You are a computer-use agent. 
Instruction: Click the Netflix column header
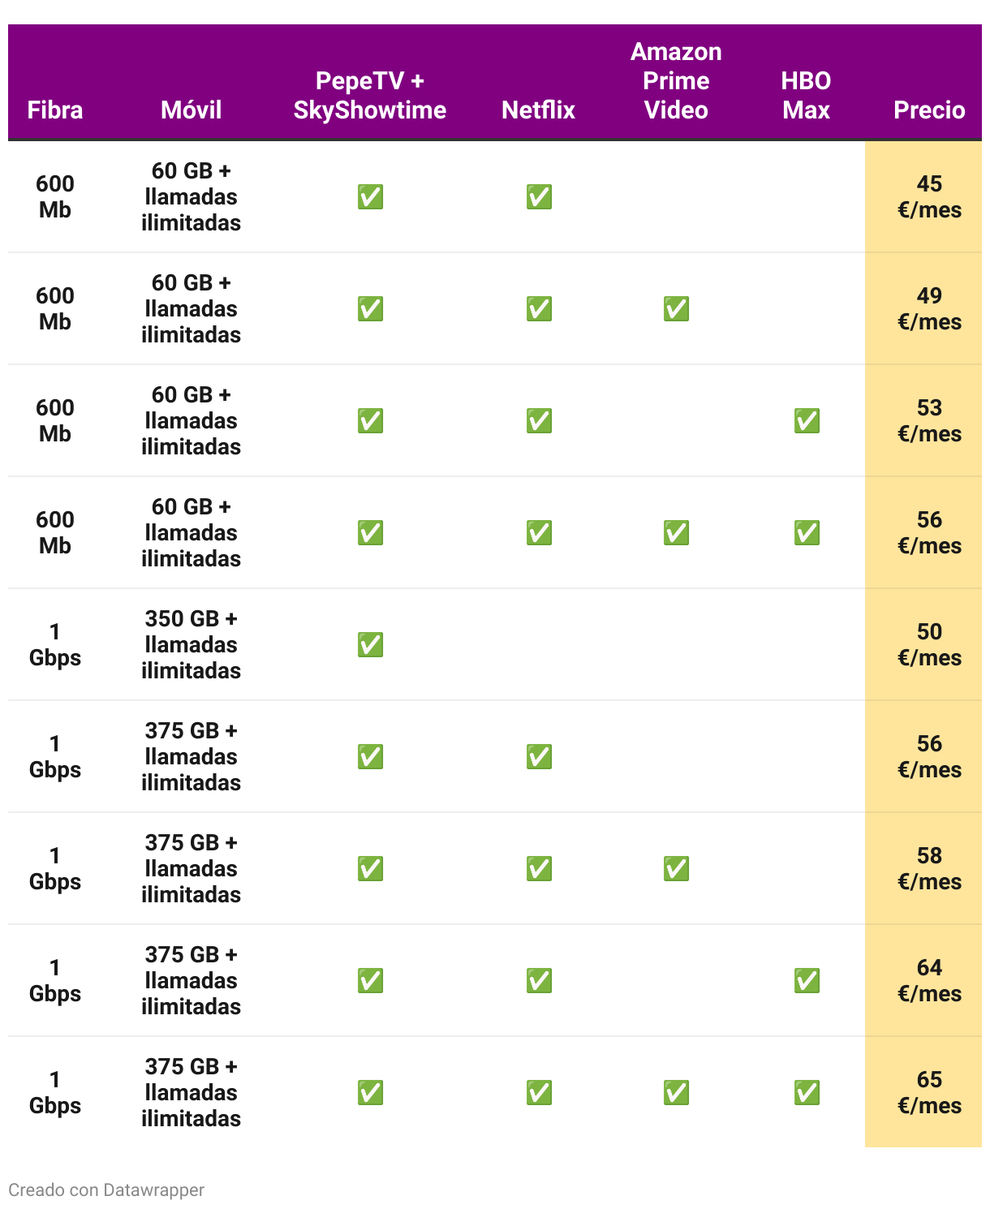[x=538, y=110]
